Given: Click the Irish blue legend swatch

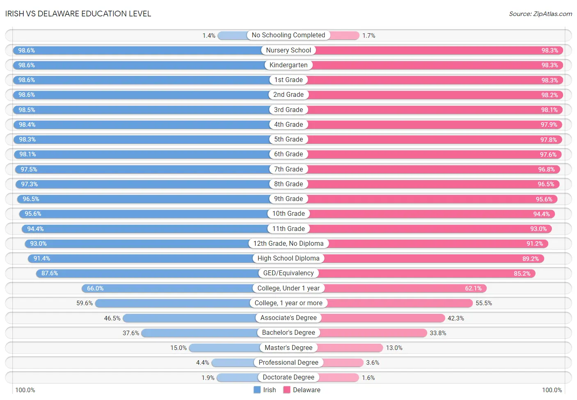Looking at the screenshot, I should [x=257, y=390].
